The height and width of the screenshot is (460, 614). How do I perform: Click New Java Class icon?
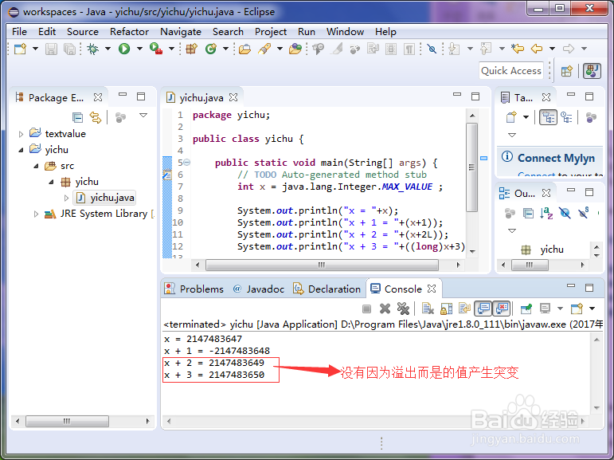[211, 49]
